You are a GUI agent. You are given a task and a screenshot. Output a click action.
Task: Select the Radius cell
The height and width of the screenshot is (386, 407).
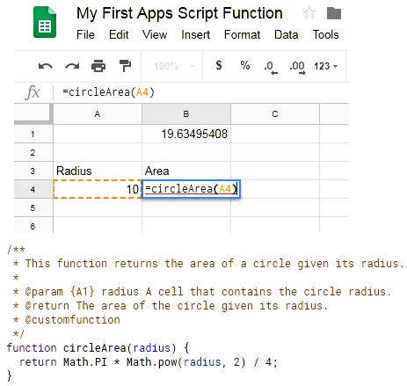98,171
